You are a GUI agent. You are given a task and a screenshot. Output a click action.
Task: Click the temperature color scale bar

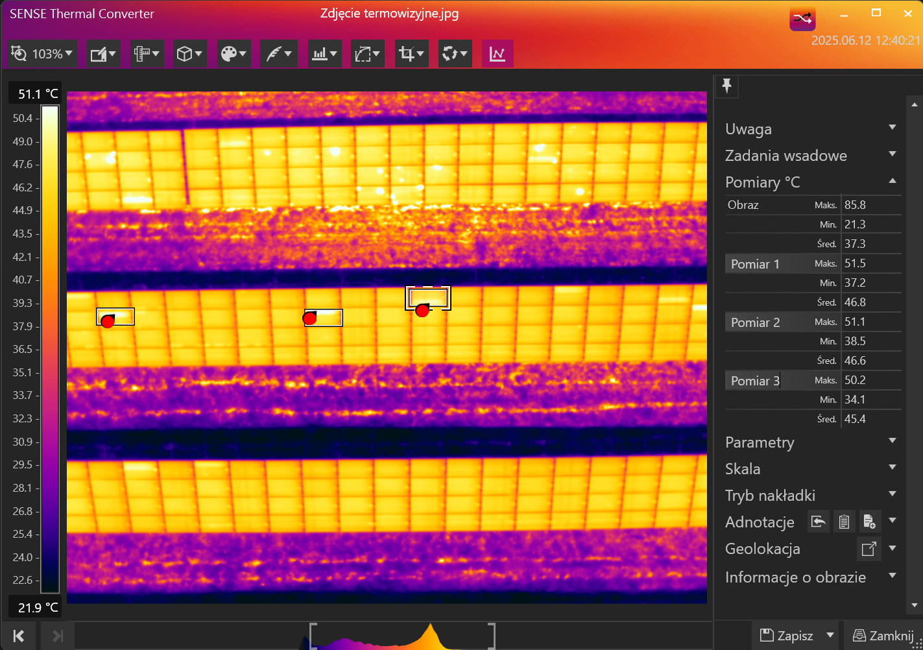[50, 350]
